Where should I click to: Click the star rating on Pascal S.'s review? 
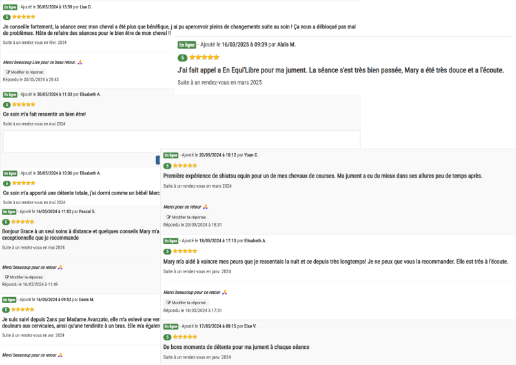coord(23,222)
